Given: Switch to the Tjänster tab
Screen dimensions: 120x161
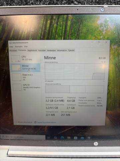Looking at the screenshot, I should pyautogui.click(x=71, y=50).
